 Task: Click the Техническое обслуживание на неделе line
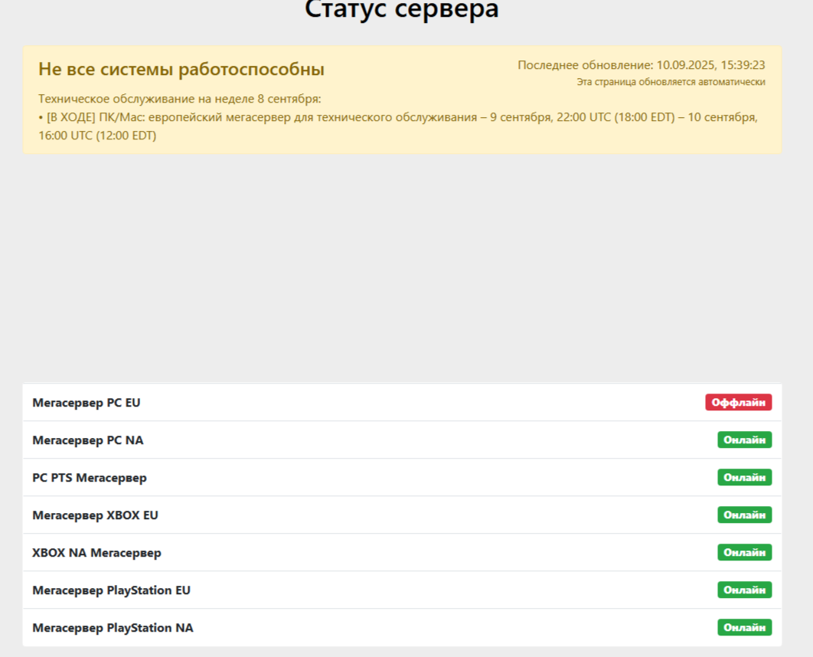tap(179, 99)
